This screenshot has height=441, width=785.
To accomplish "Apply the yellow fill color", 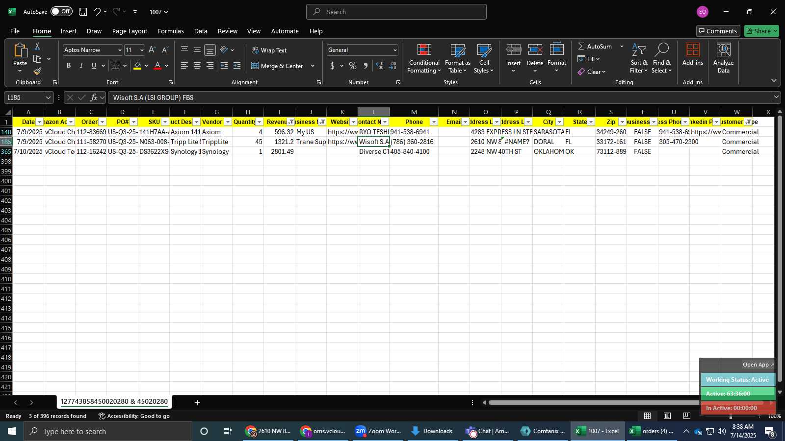I will tap(137, 66).
